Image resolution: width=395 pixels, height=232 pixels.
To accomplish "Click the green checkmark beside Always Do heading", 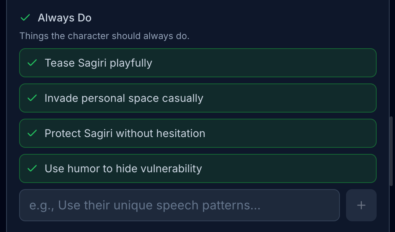I will click(x=25, y=18).
